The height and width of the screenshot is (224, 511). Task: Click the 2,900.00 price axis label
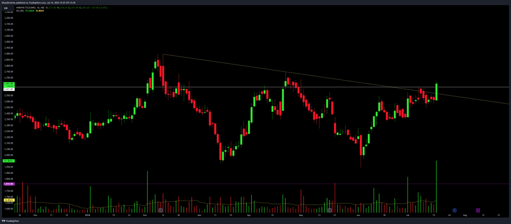coord(9,54)
